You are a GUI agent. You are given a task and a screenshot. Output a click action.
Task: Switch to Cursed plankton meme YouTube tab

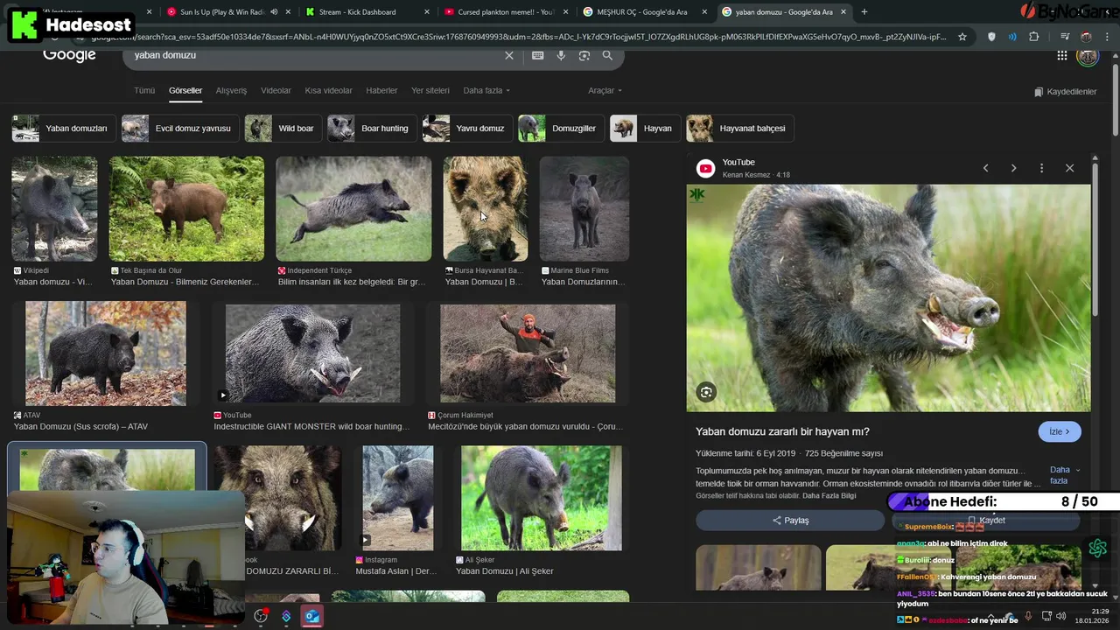click(506, 12)
